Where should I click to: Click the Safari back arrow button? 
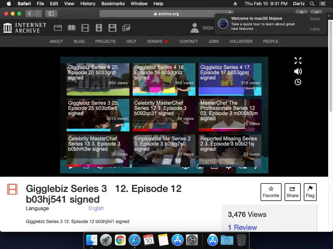[x=30, y=14]
